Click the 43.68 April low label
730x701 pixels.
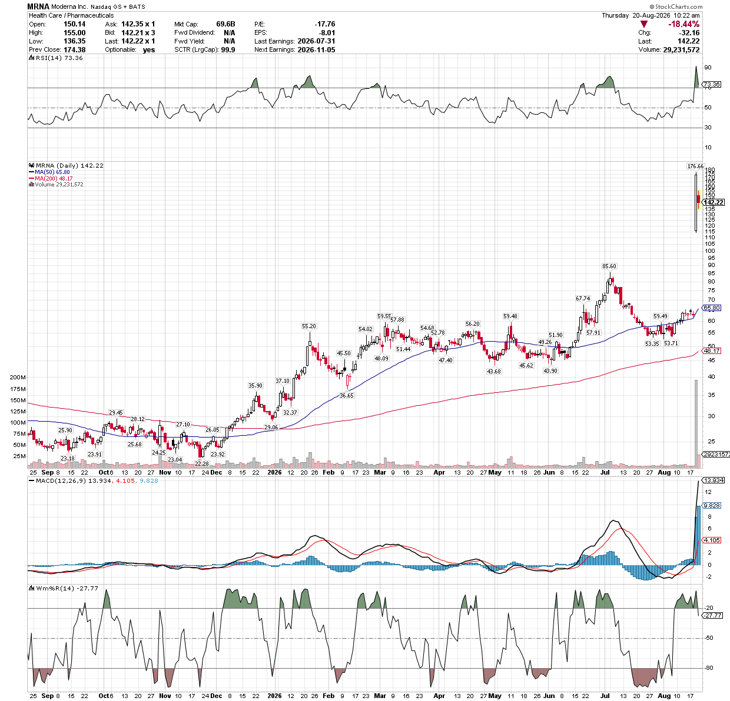coord(494,371)
